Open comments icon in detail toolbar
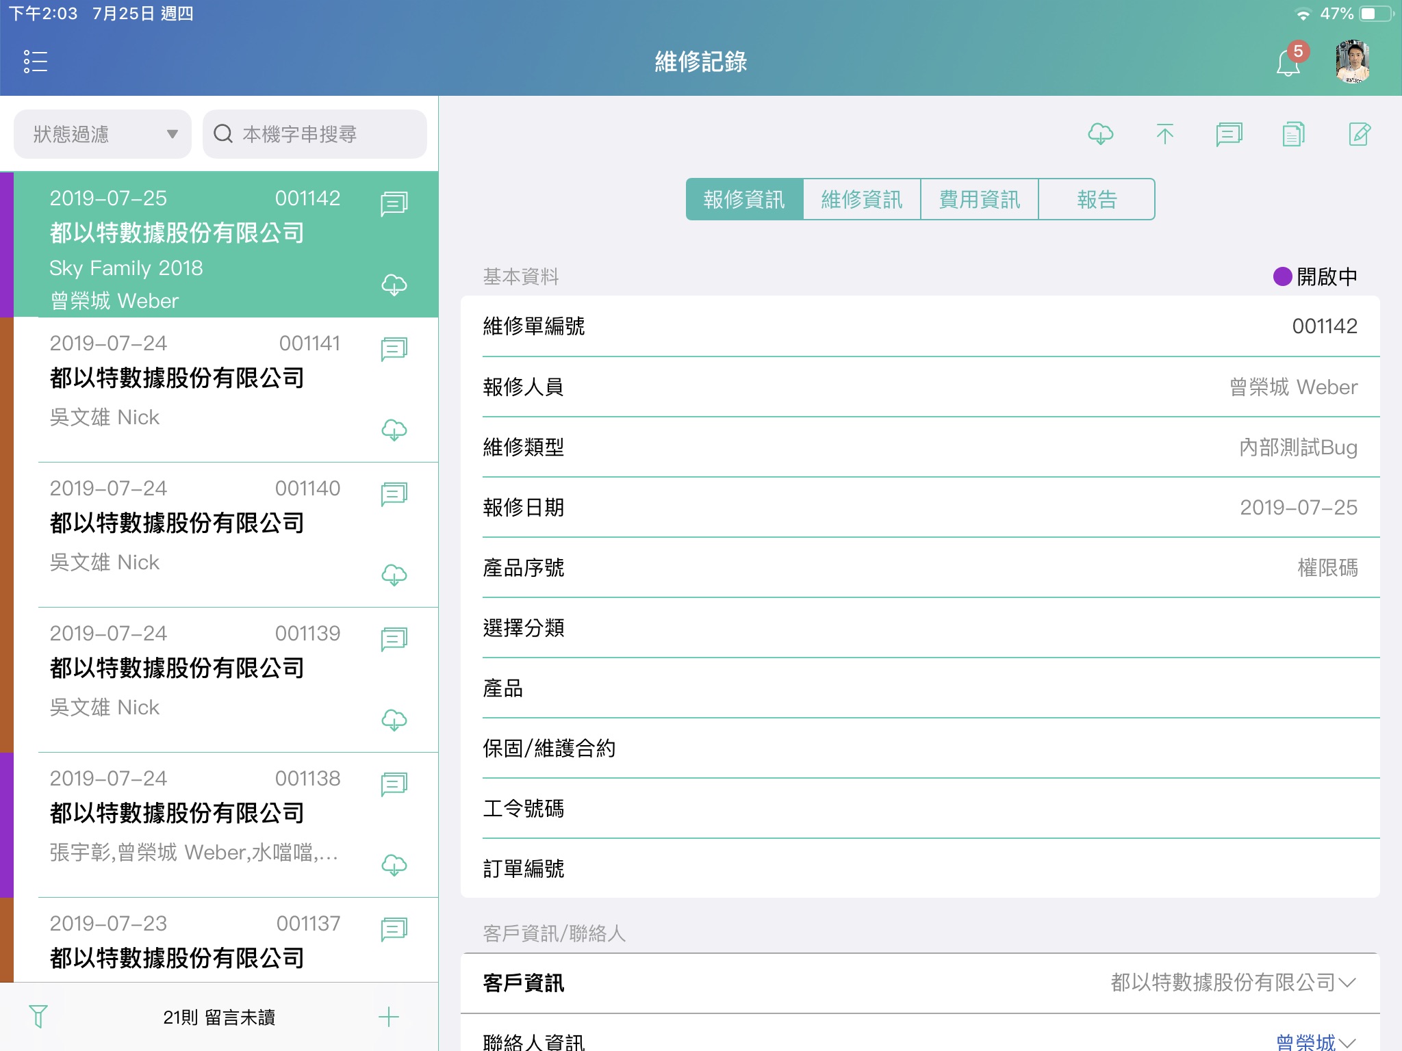 [x=1229, y=134]
